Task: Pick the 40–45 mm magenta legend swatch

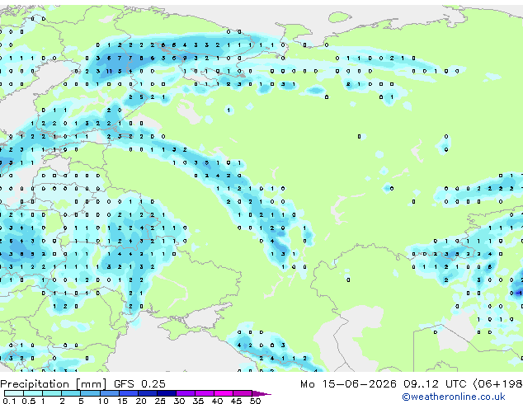Action: point(224,393)
